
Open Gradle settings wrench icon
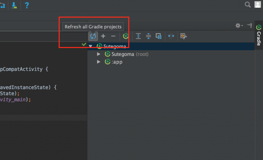pyautogui.click(x=183, y=36)
